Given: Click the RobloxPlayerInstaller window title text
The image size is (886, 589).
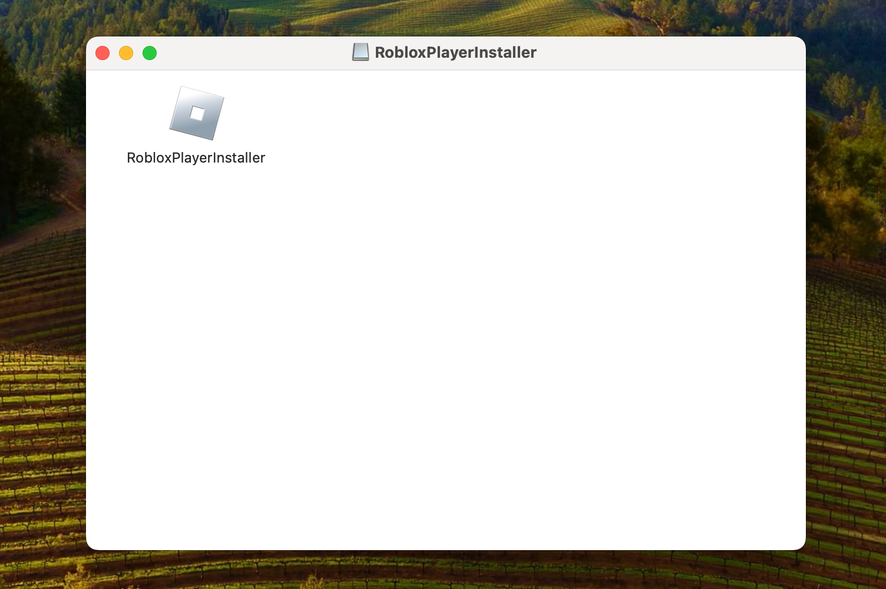Looking at the screenshot, I should coord(455,52).
